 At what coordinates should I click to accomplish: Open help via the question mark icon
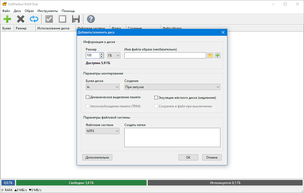click(x=91, y=19)
